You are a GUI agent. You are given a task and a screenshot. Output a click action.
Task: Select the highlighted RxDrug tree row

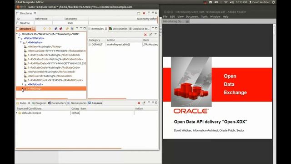[x=51, y=88]
